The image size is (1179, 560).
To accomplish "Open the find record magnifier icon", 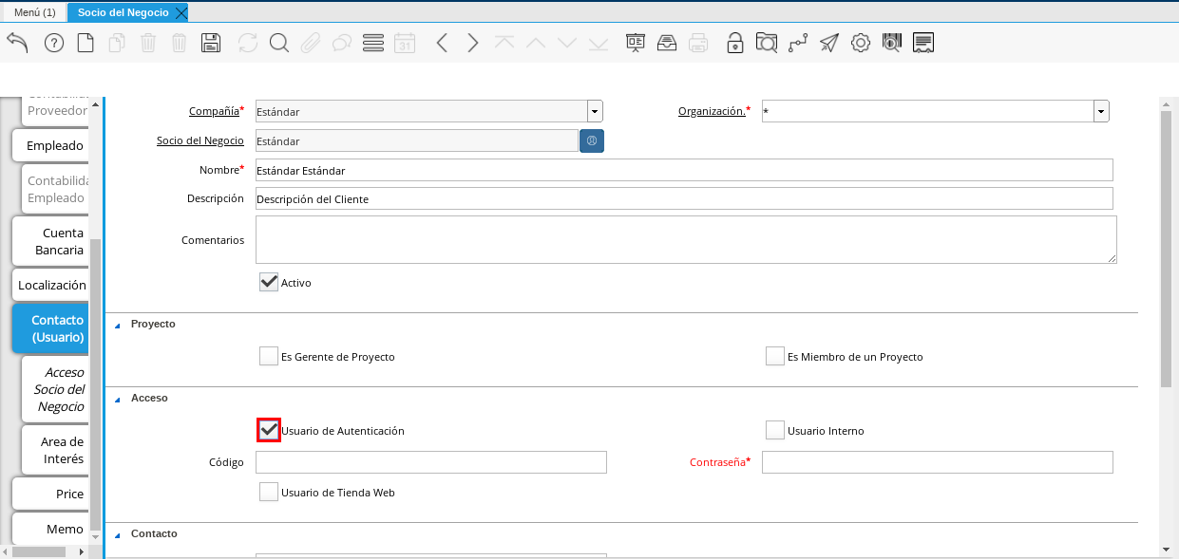I will [x=278, y=43].
